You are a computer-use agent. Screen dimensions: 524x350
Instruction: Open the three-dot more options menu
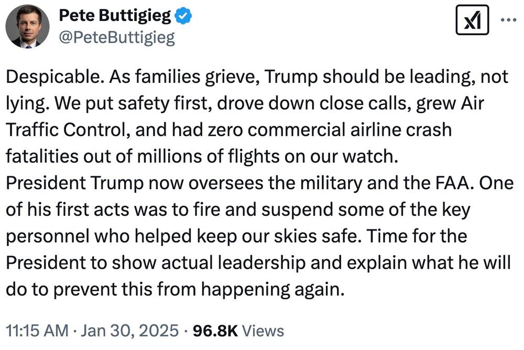click(508, 20)
